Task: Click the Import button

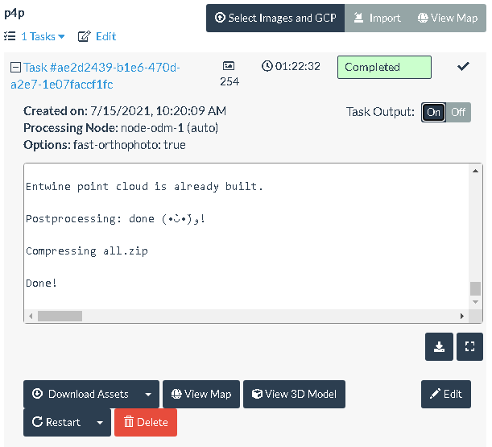Action: 377,18
